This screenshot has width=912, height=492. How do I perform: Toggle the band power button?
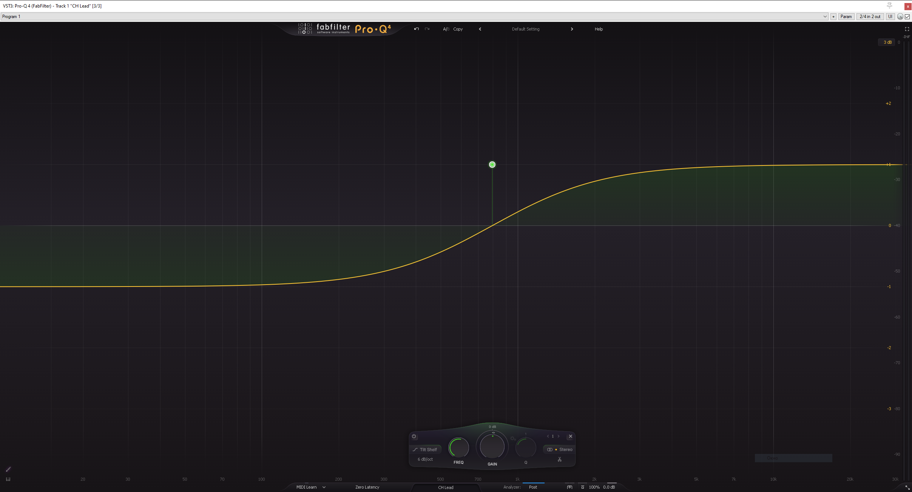(414, 436)
